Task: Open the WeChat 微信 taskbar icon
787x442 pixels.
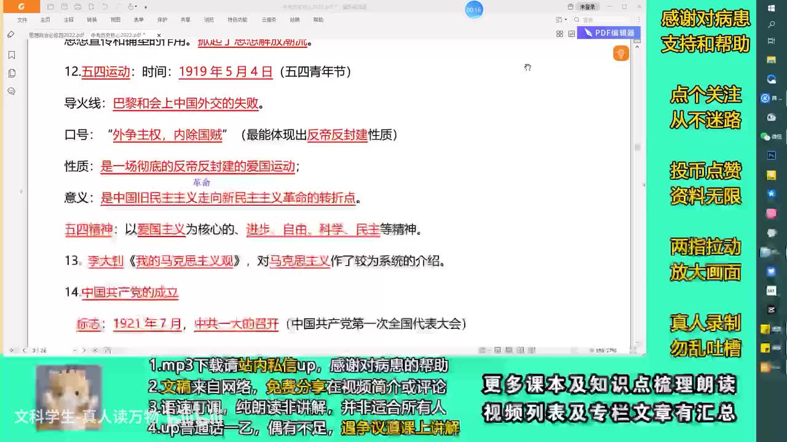Action: 770,136
